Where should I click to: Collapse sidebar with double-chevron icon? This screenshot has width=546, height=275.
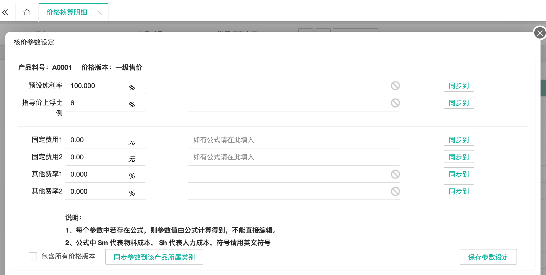(5, 12)
